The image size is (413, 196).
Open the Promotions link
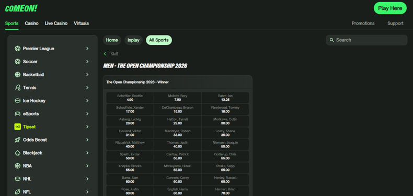(363, 24)
